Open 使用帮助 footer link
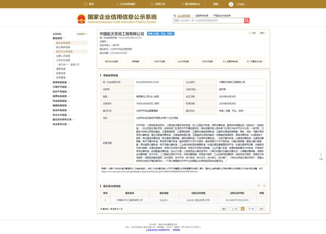The width and height of the screenshot is (326, 234). click(176, 230)
